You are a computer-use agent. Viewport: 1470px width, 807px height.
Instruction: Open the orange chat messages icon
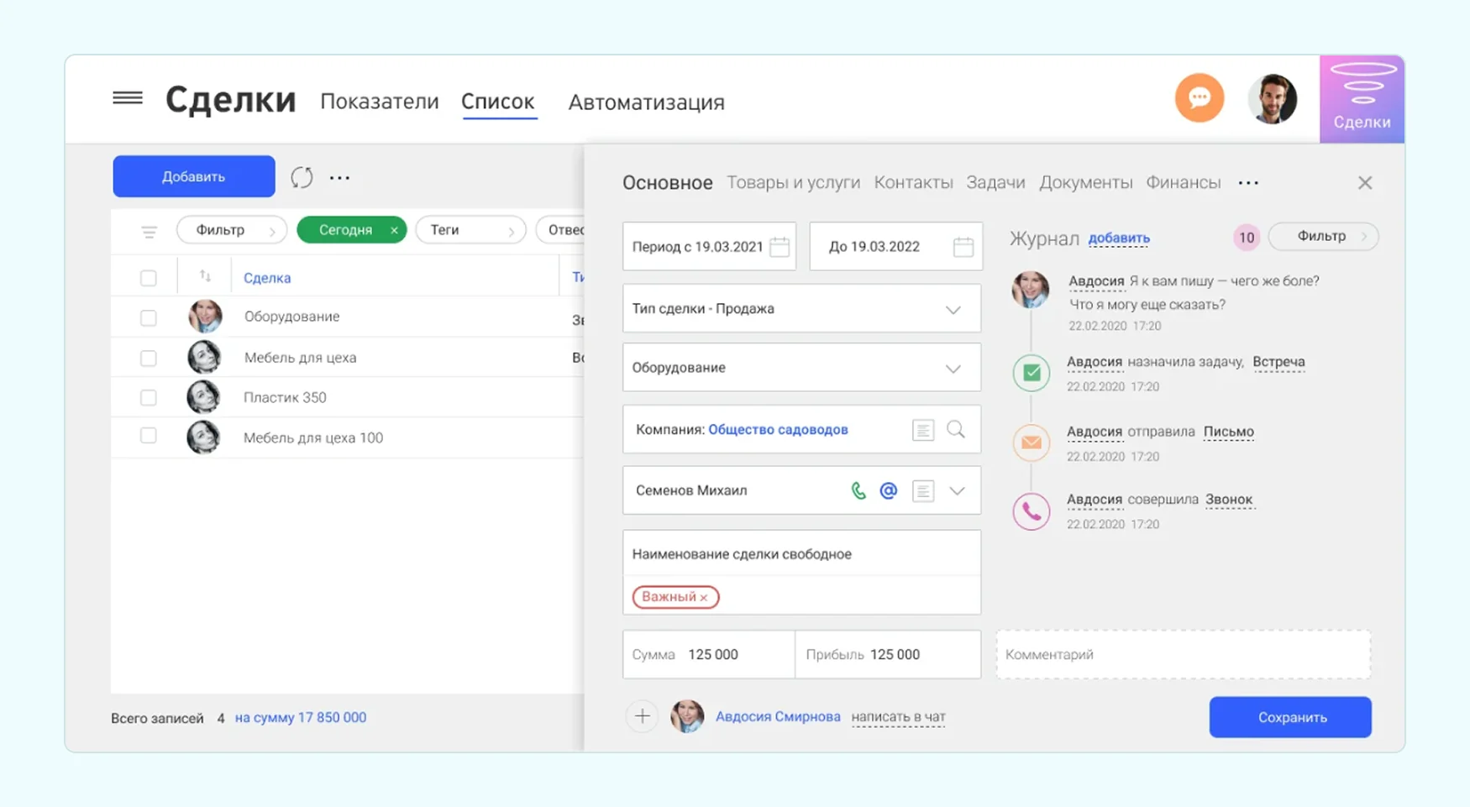[x=1199, y=98]
